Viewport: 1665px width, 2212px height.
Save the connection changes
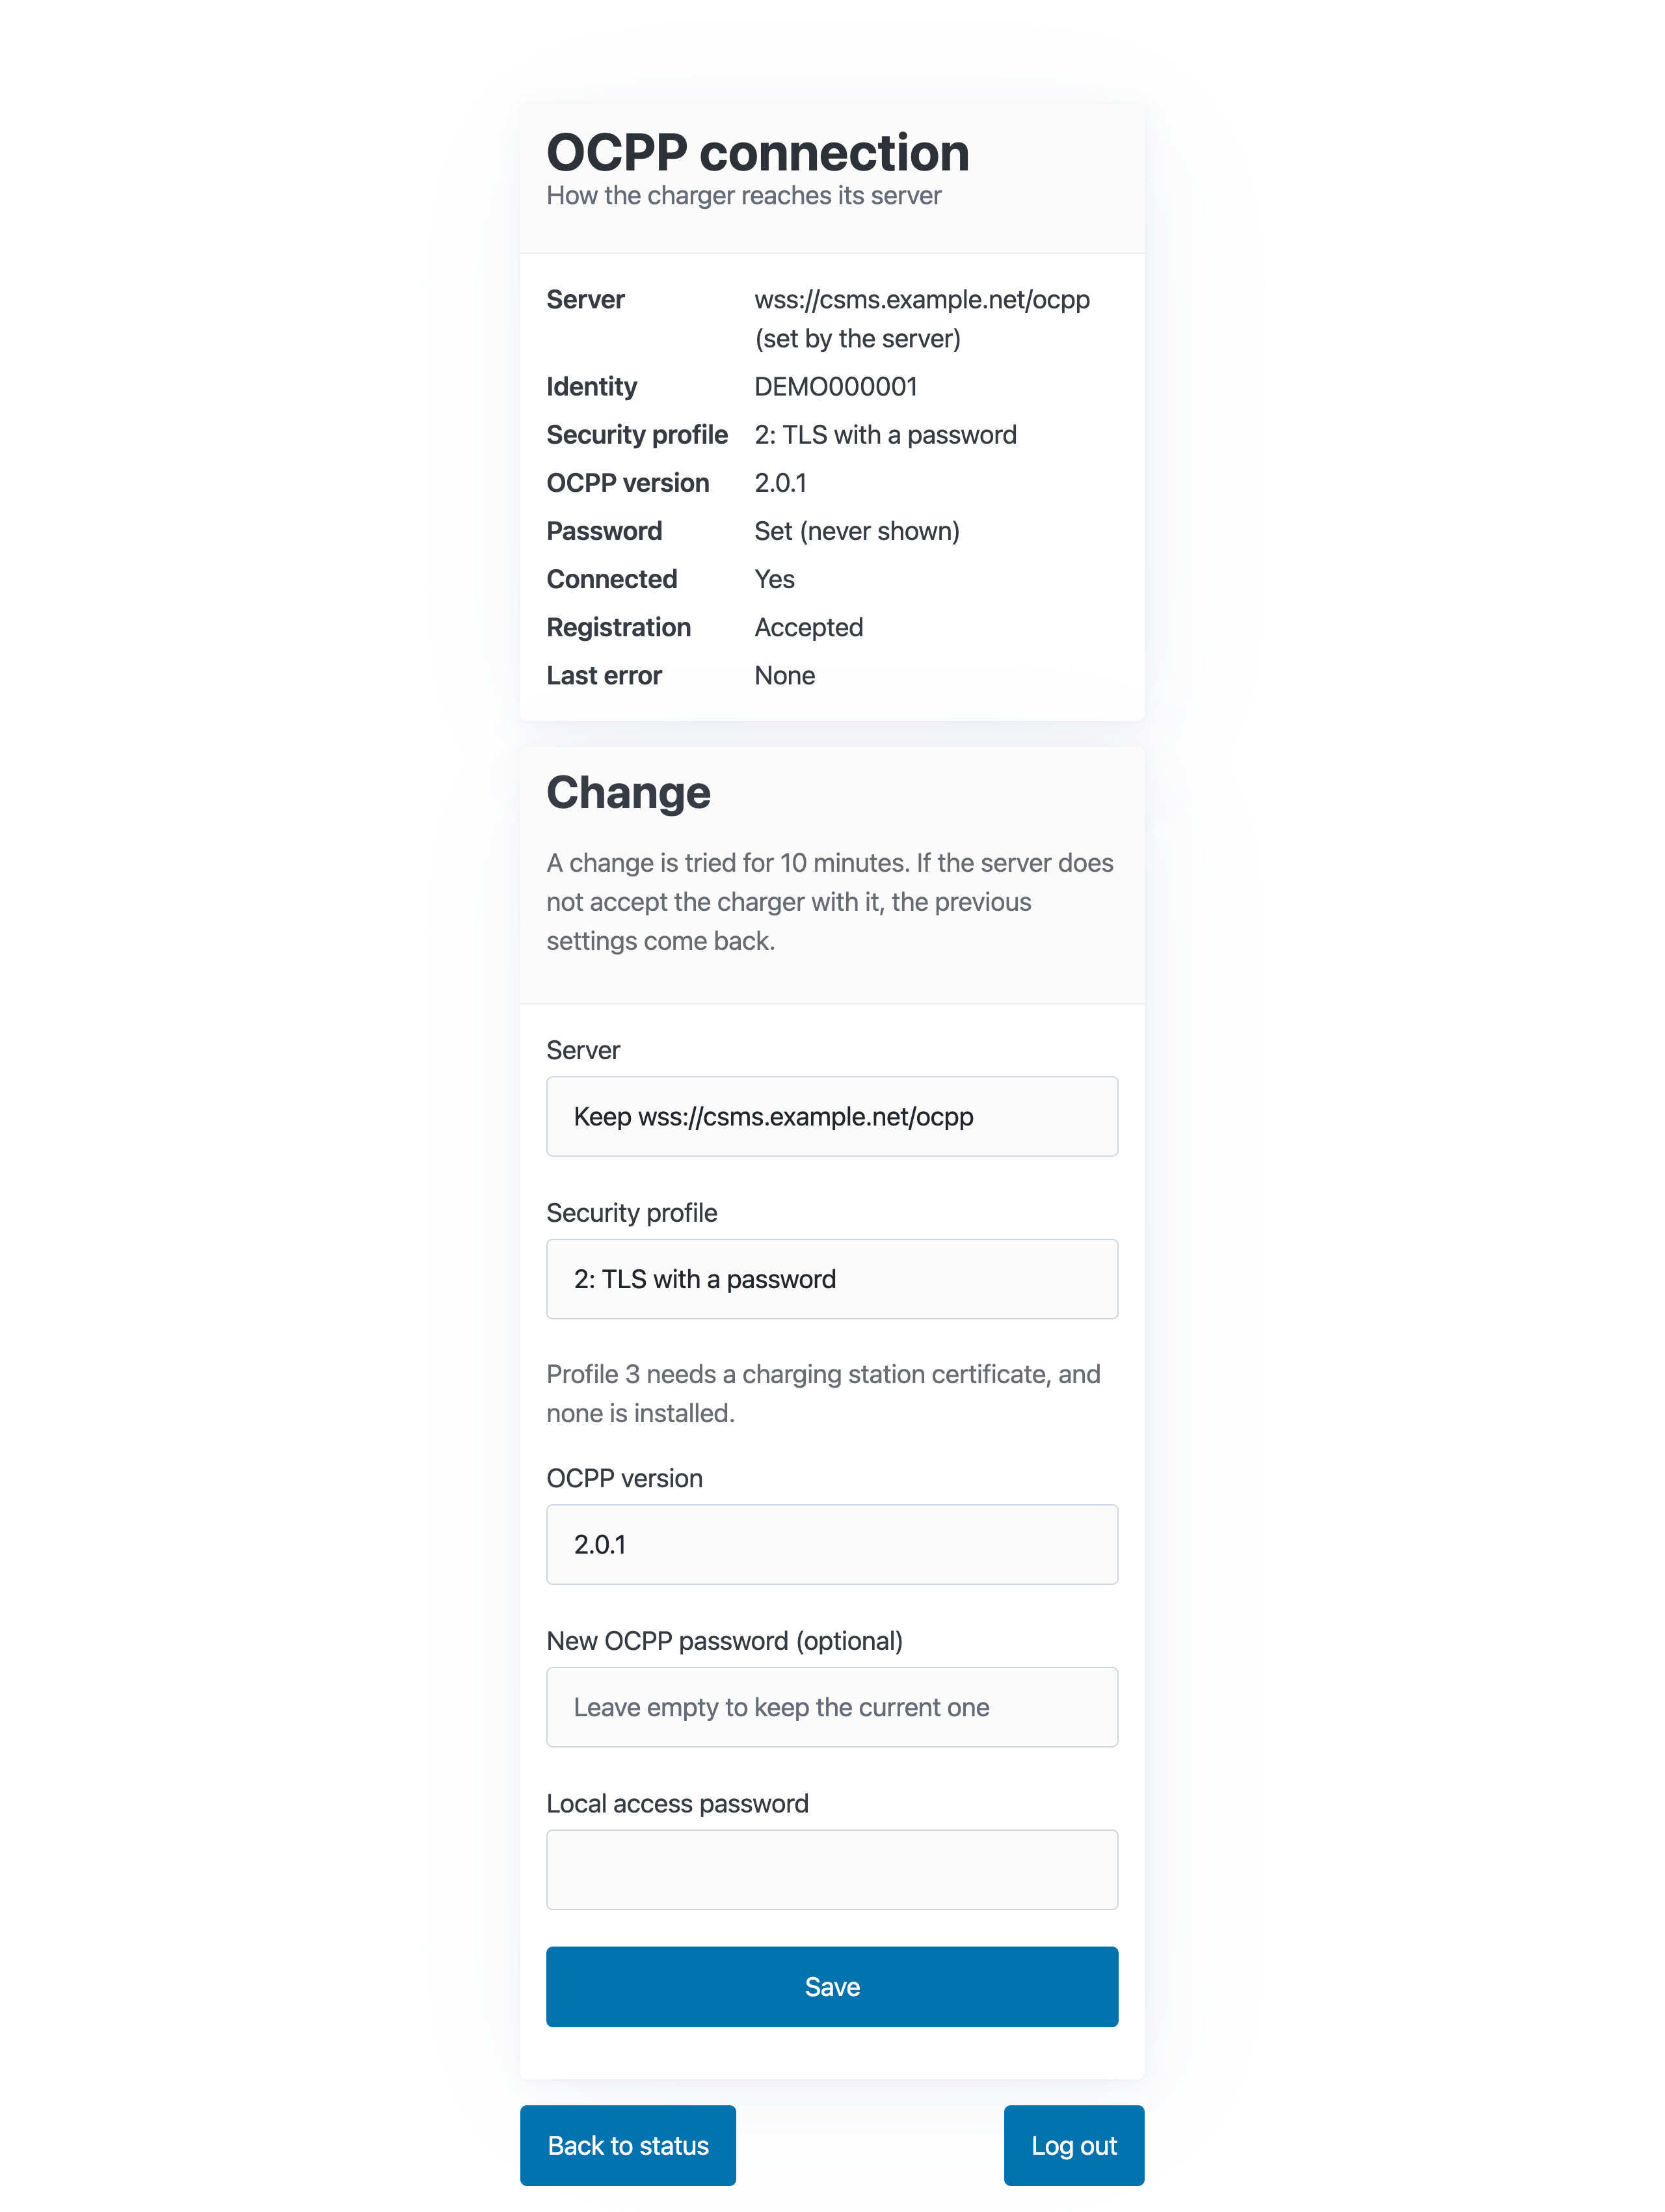point(831,1987)
